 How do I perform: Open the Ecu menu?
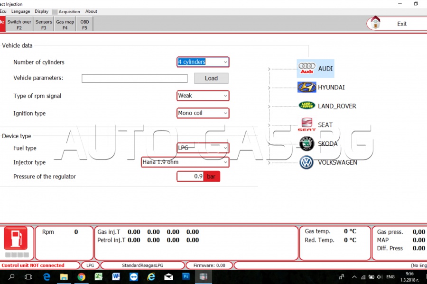coord(3,11)
